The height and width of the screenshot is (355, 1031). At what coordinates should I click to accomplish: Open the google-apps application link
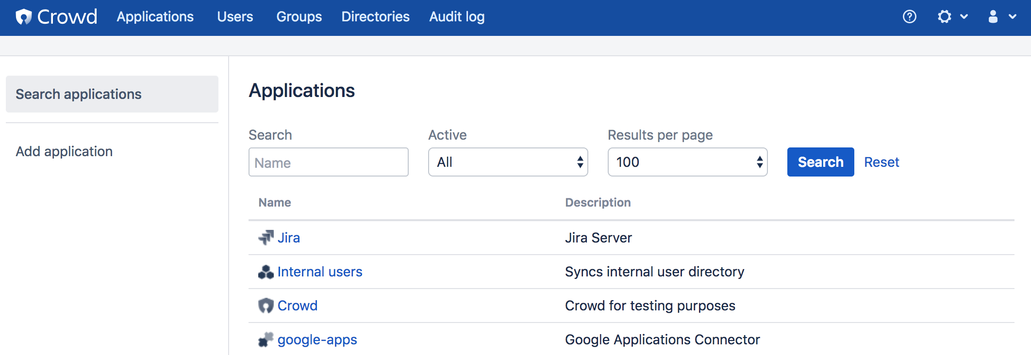point(317,340)
